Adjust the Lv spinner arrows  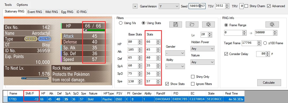click(210, 34)
